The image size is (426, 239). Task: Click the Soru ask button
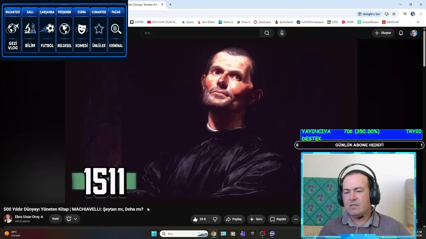point(256,219)
